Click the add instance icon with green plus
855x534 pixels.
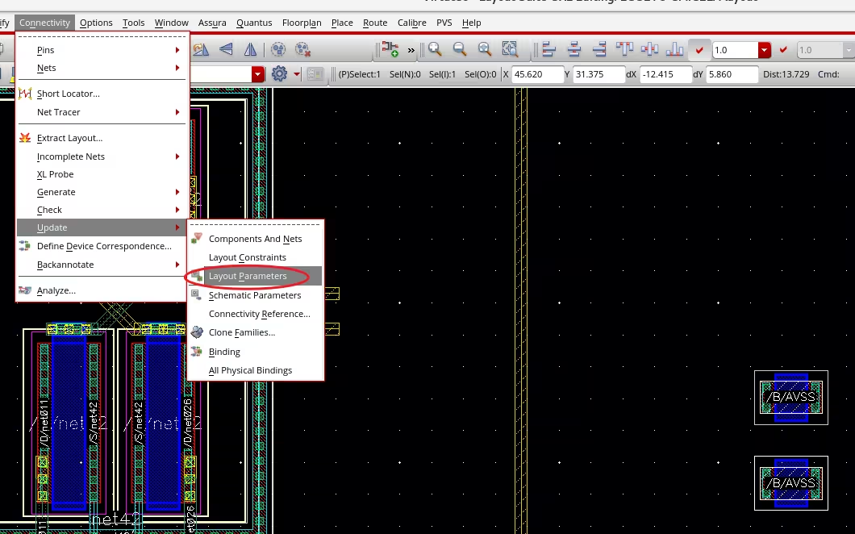click(390, 50)
